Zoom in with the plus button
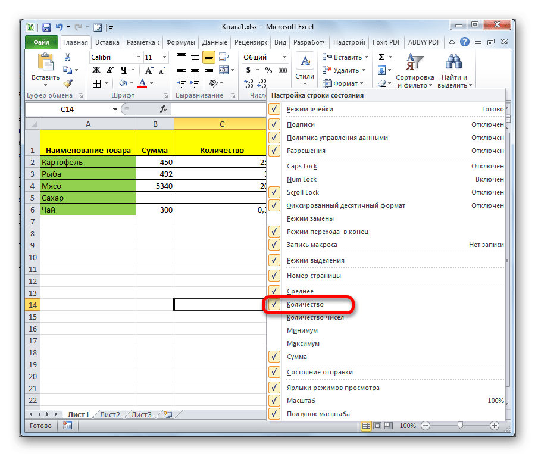535x456 pixels. [495, 426]
